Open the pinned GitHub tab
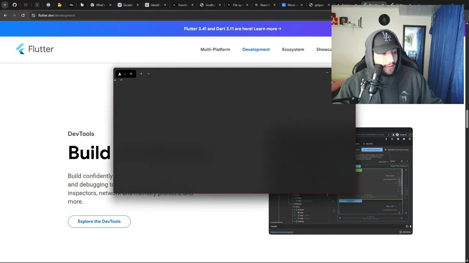 pos(15,5)
